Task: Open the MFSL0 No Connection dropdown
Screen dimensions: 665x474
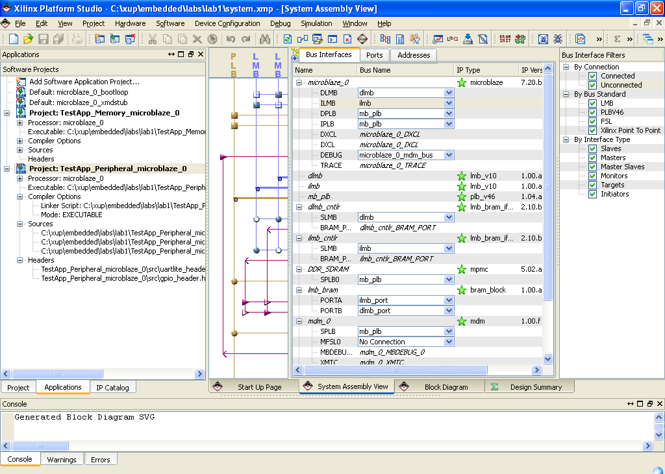Action: 449,342
